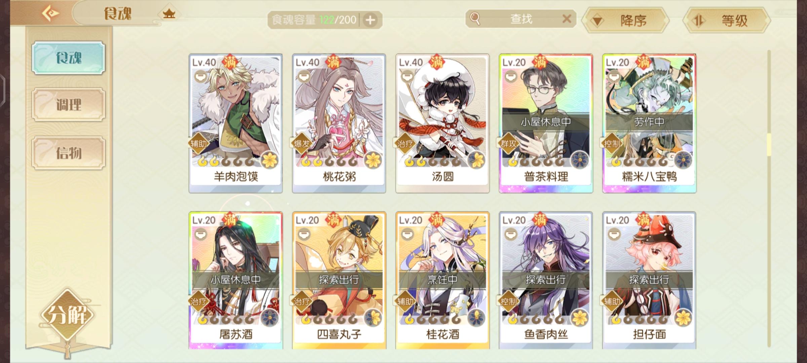The height and width of the screenshot is (363, 807).
Task: Open the 担仔面 character card
Action: 649,281
